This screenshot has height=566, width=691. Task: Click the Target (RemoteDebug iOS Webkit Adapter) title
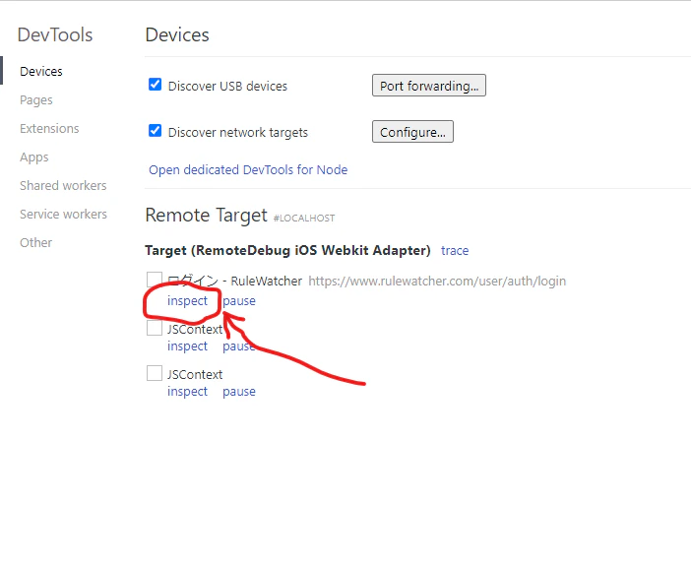point(287,250)
